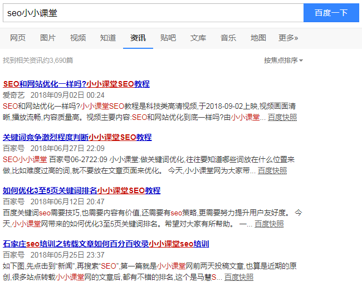Image resolution: width=362 pixels, height=282 pixels.
Task: Open 百度快照 for the 06月27日 result
Action: click(272, 170)
